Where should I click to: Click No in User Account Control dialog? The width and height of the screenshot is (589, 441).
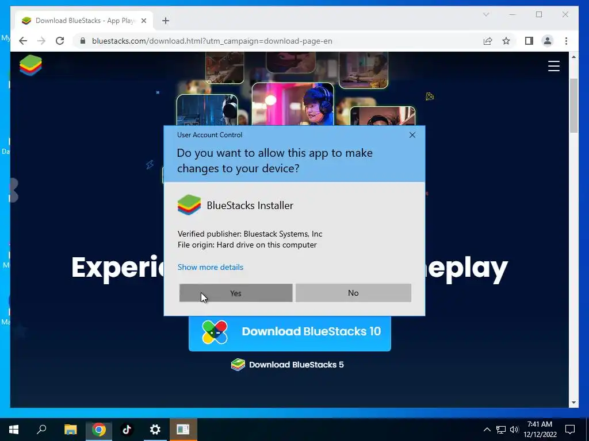(353, 293)
